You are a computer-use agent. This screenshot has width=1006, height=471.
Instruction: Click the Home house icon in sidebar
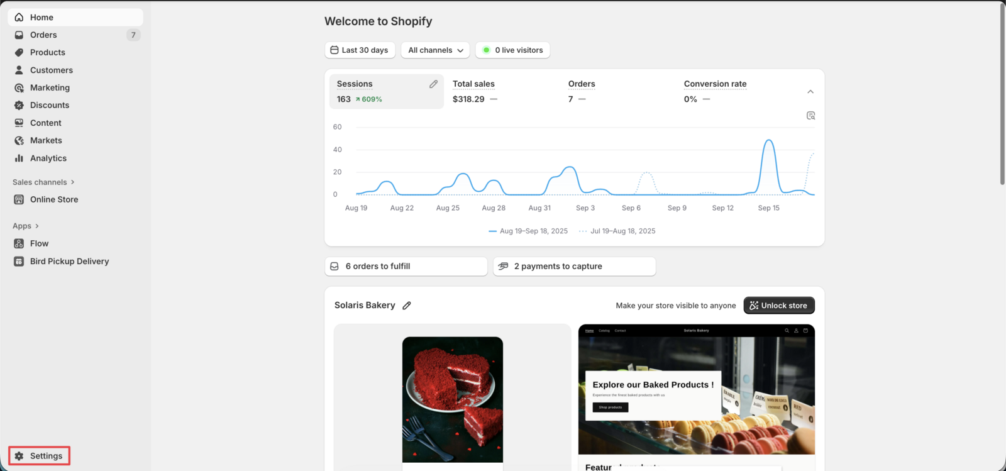coord(19,18)
